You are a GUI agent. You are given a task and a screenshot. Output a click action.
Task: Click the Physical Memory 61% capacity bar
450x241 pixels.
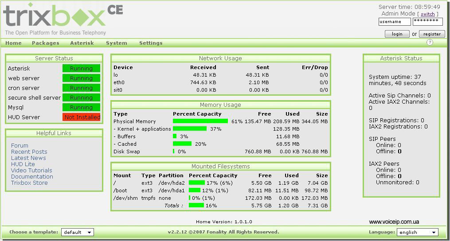(200, 121)
